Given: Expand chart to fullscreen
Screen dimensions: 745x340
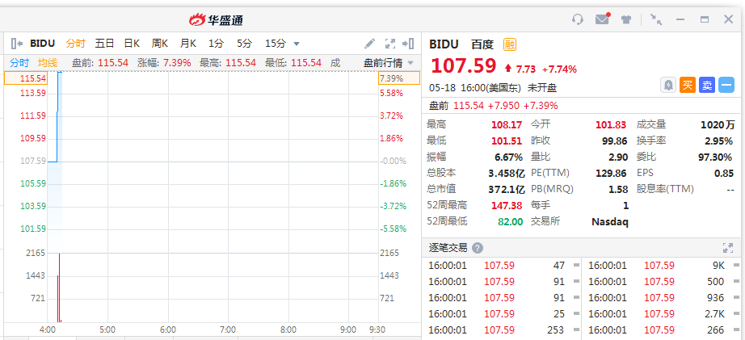Looking at the screenshot, I should [x=390, y=44].
